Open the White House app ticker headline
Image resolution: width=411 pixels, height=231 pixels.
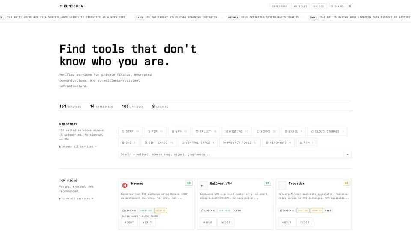66,17
